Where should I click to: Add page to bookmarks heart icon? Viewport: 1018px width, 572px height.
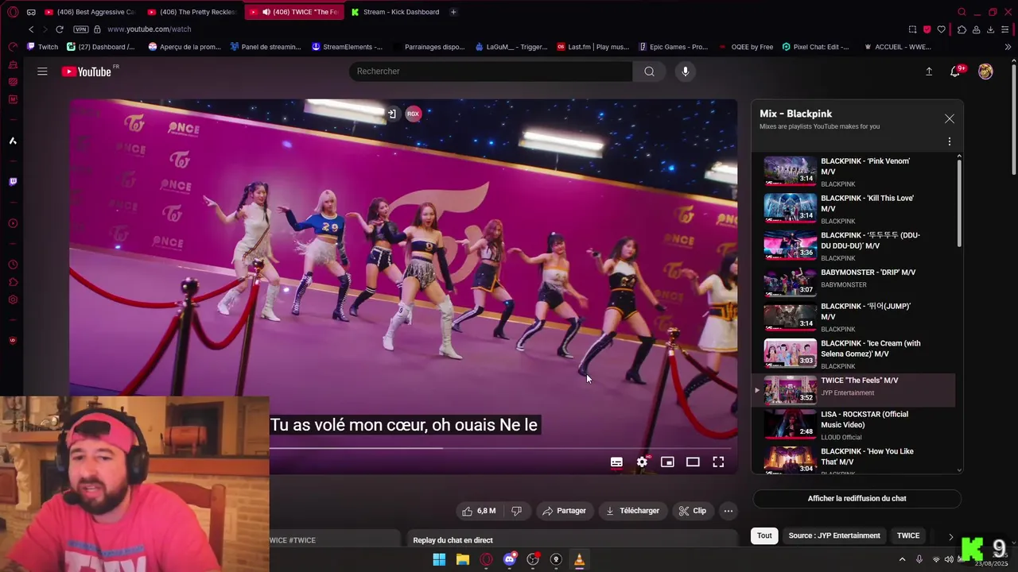tap(942, 29)
